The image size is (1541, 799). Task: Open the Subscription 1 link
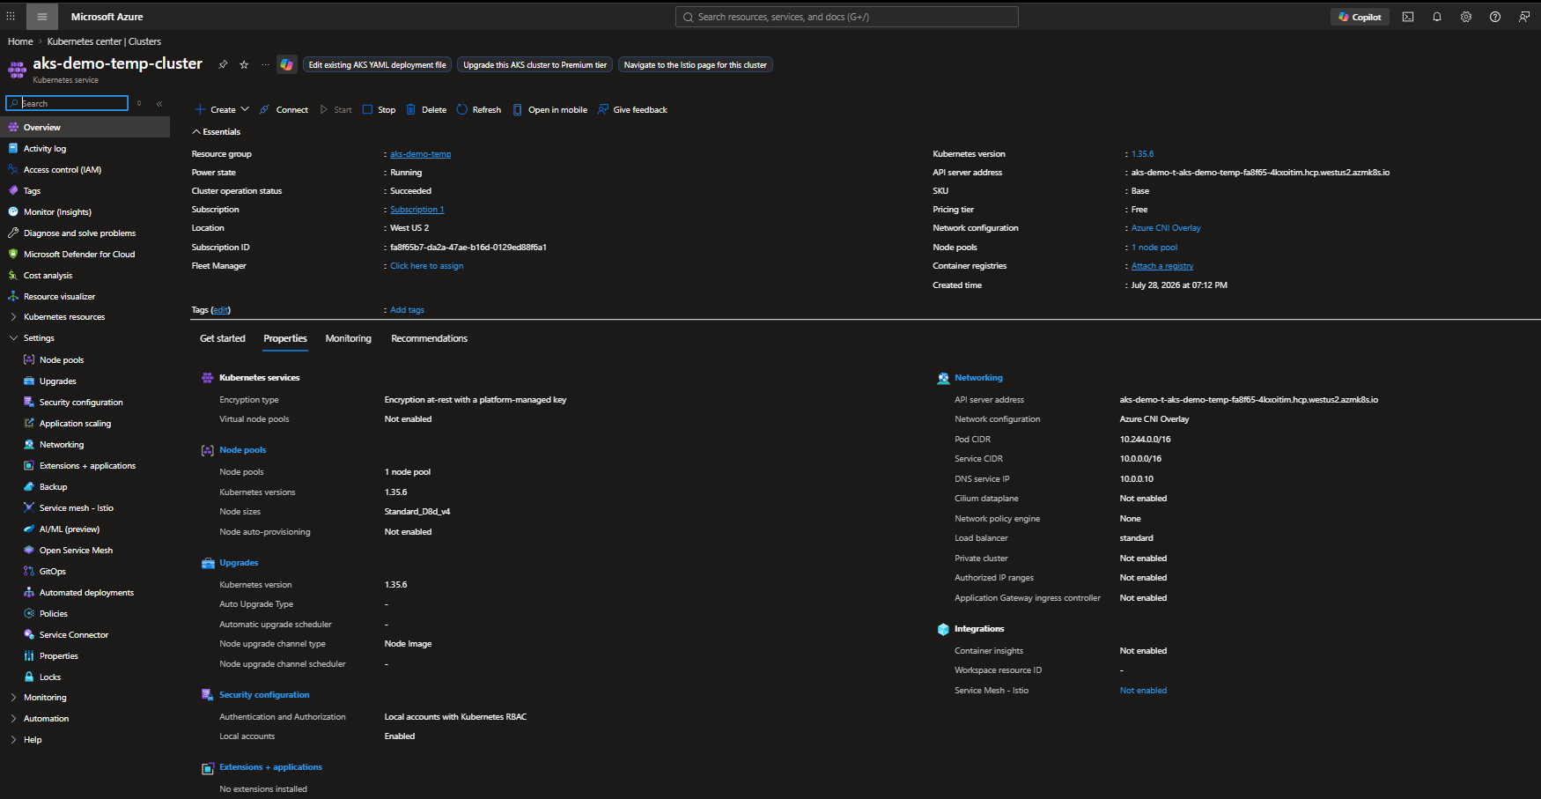point(417,210)
